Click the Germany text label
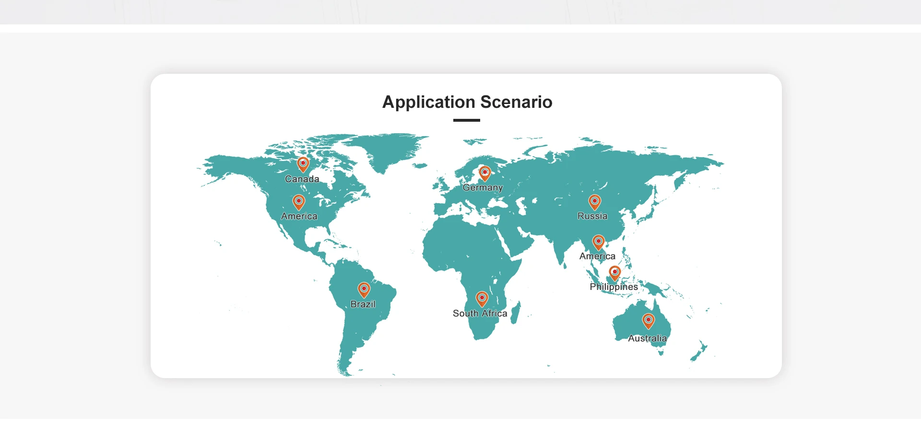The image size is (921, 427). (483, 188)
